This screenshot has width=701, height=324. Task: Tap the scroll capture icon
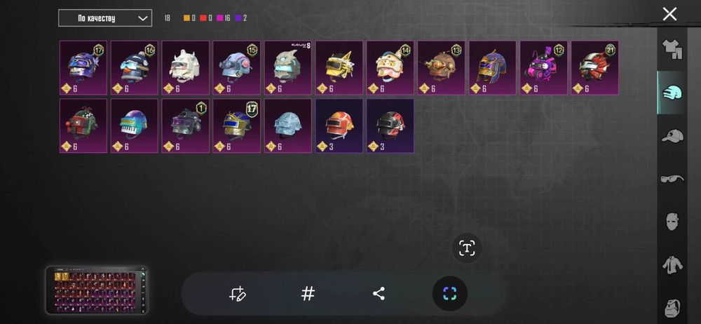pyautogui.click(x=450, y=294)
